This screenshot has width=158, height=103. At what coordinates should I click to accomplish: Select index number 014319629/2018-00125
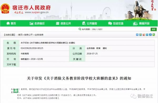click(32, 48)
